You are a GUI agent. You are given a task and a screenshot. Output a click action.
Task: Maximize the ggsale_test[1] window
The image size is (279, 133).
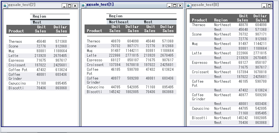click(175, 5)
